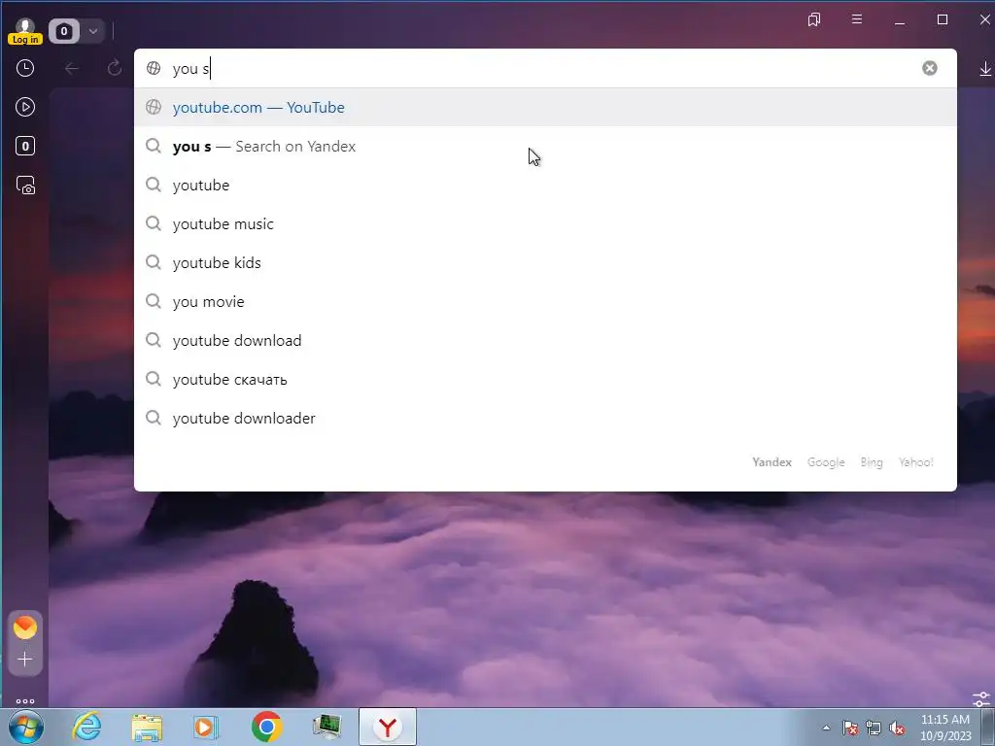Switch search engine to Yandex

click(x=772, y=462)
